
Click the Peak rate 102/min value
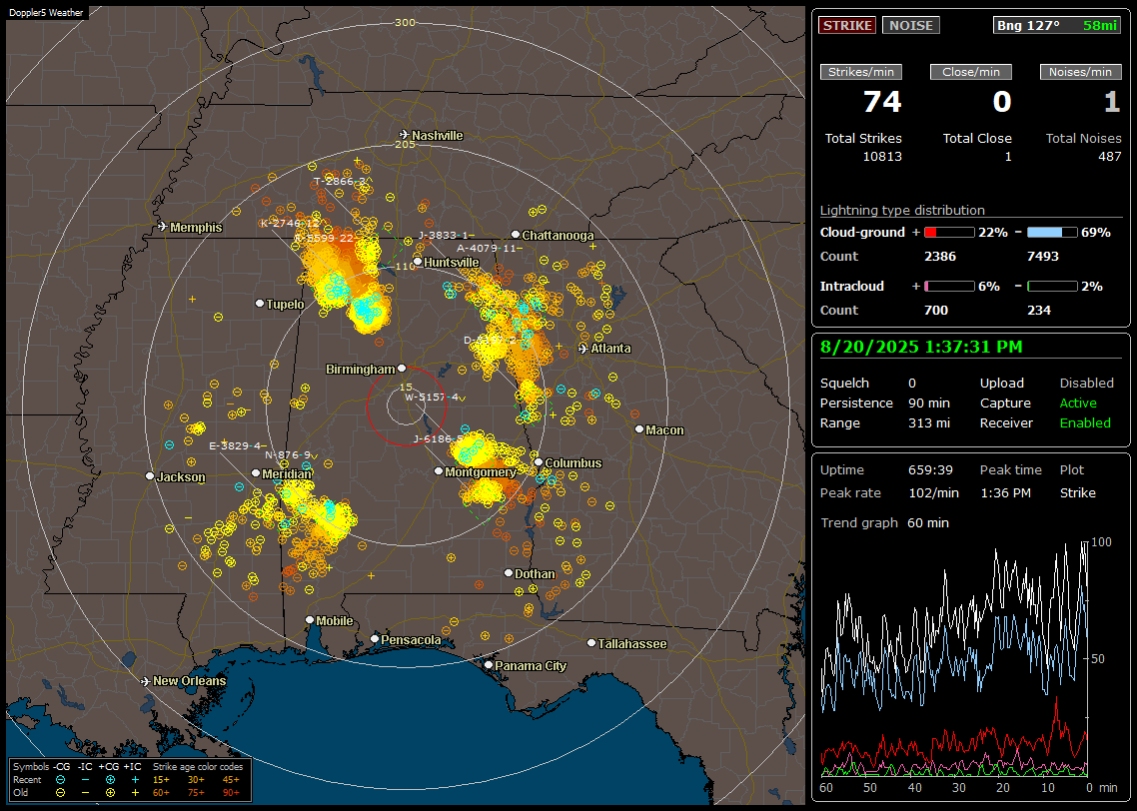tap(934, 492)
